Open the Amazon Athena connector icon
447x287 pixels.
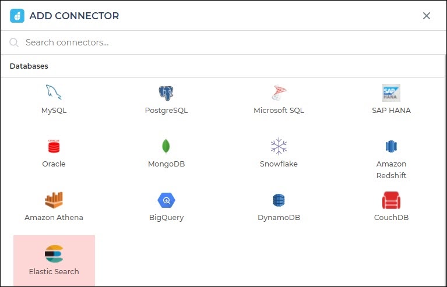(54, 200)
